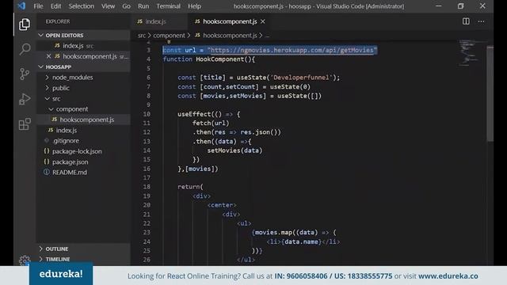Collapse the Open Editors section
Viewport: 507px width, 285px height.
point(40,35)
